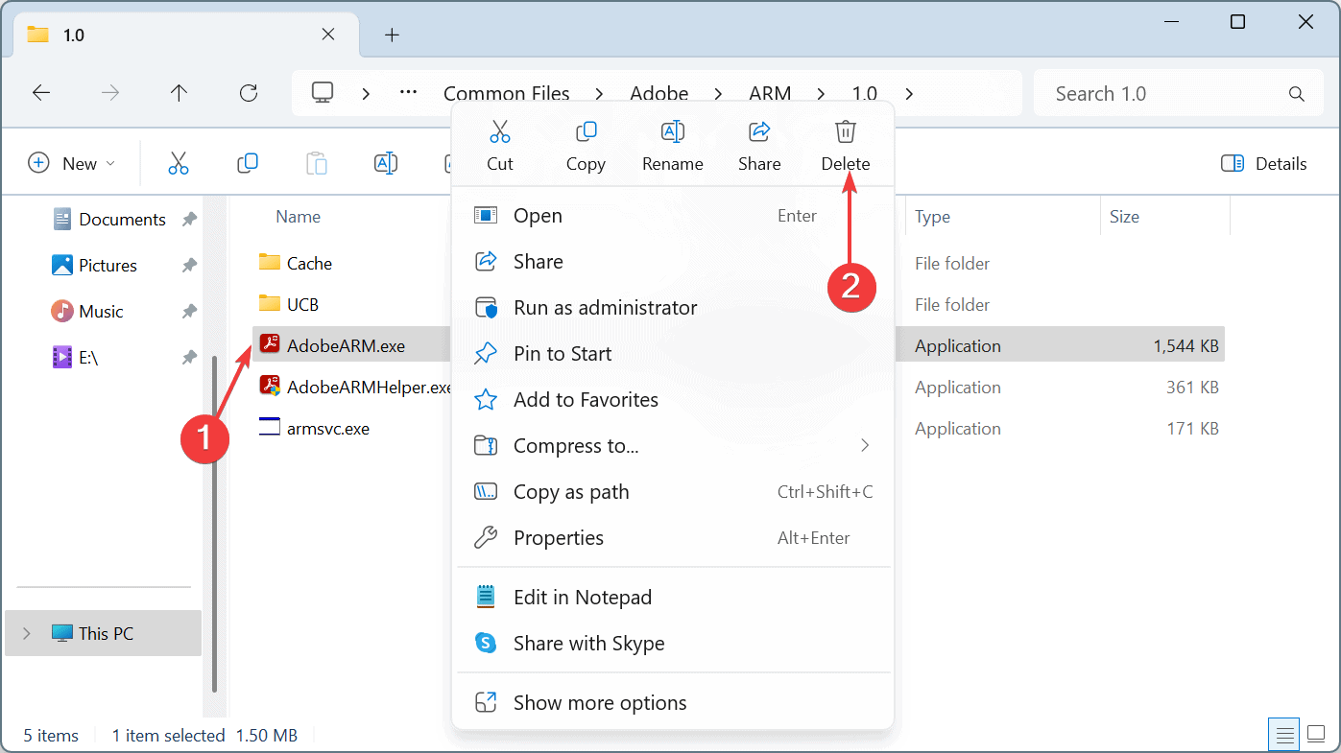Sort by Name column header
This screenshot has height=753, width=1341.
(x=298, y=217)
